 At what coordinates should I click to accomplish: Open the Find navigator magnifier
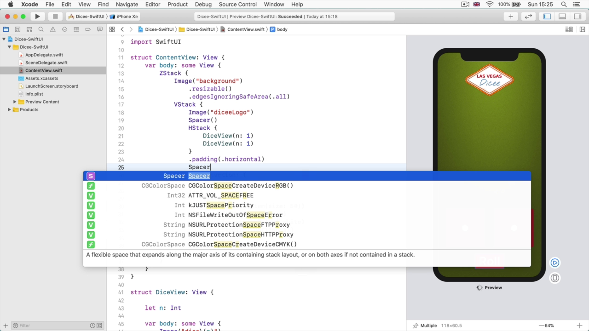(x=41, y=29)
